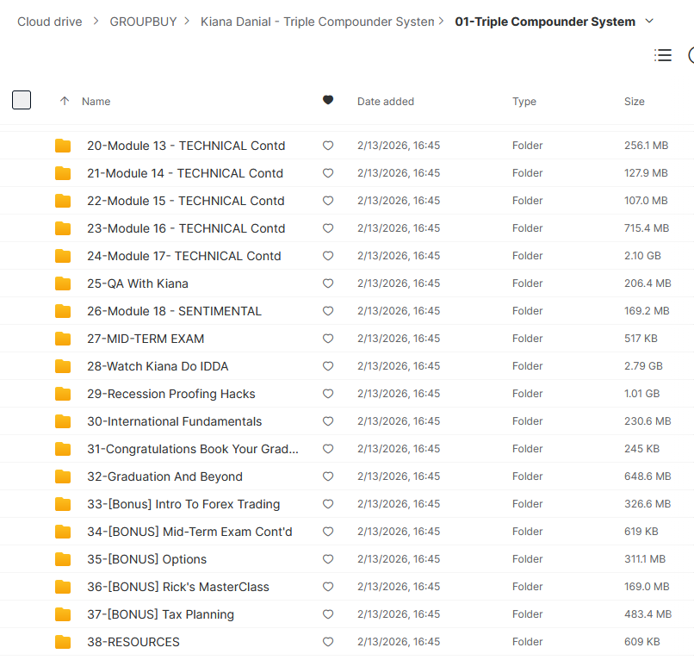Sort files by Date added column
Screen dimensions: 694x660
point(386,102)
